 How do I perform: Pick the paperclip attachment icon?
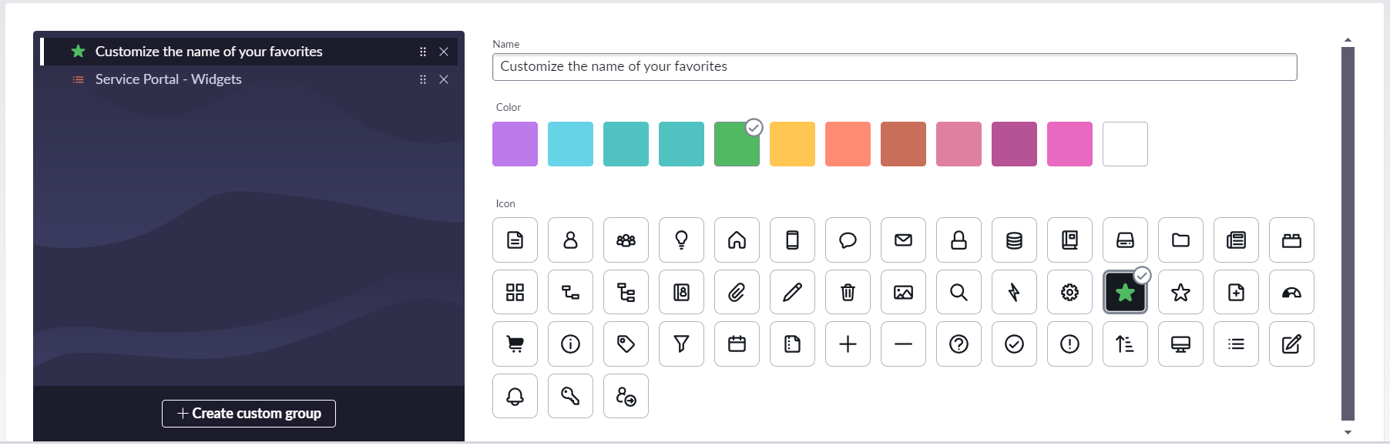737,293
